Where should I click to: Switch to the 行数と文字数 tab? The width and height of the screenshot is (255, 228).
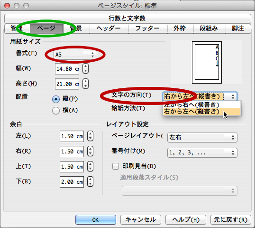128,19
